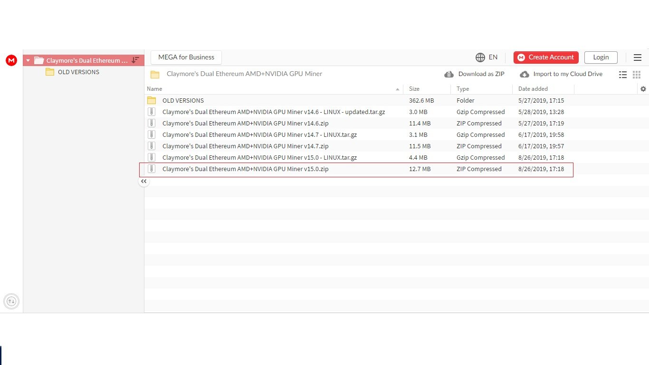Click the 6/17/2019, 19:57 date cell

[x=541, y=146]
